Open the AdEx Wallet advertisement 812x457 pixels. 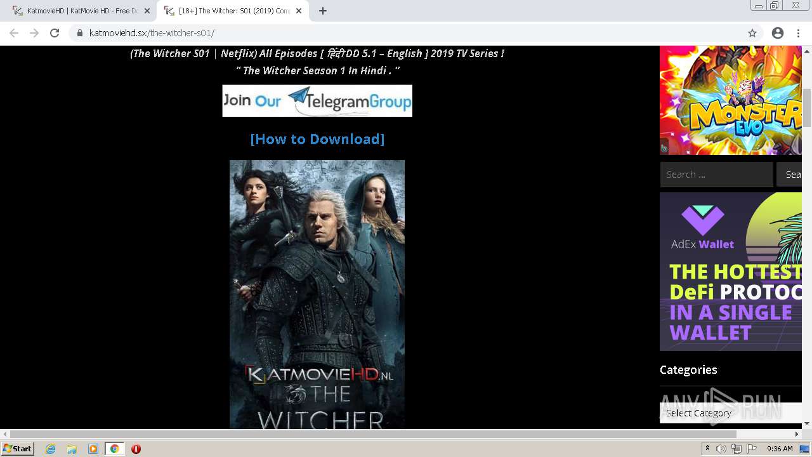click(731, 272)
